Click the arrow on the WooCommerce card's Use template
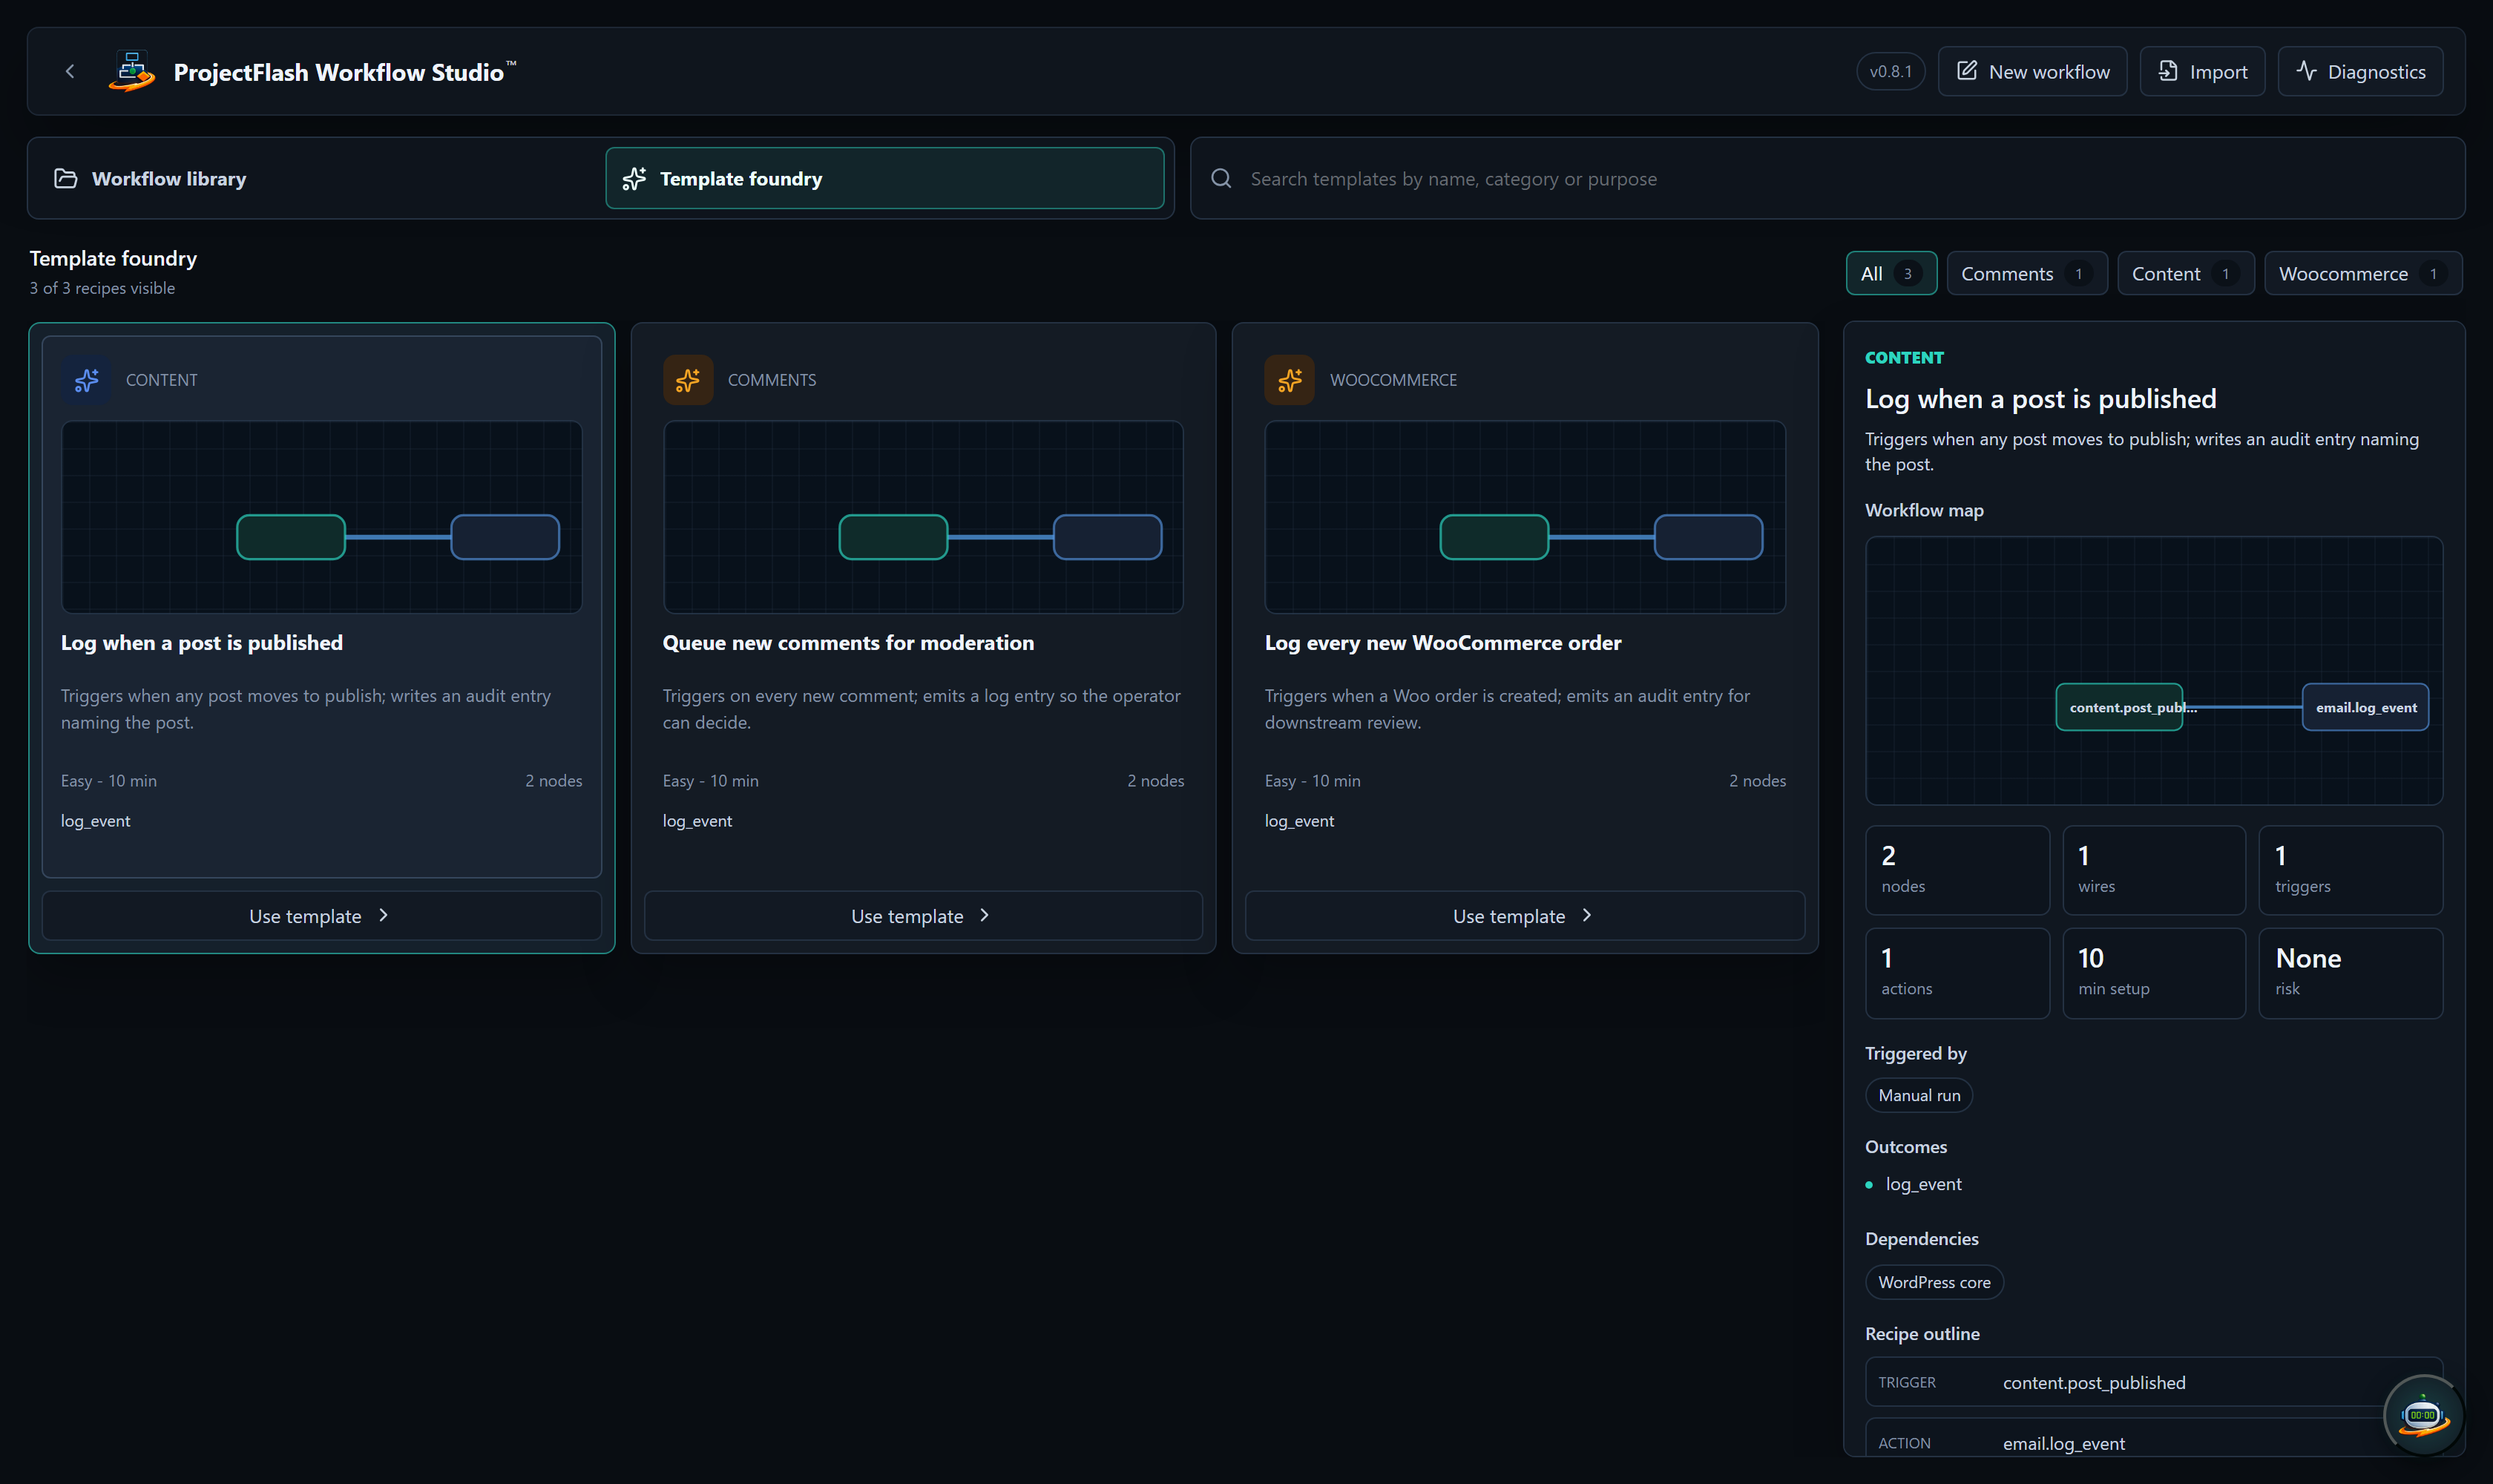 click(1587, 915)
